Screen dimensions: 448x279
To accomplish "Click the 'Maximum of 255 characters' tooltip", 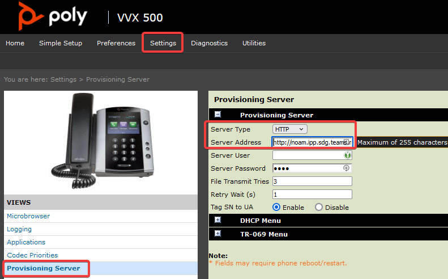I will (402, 142).
